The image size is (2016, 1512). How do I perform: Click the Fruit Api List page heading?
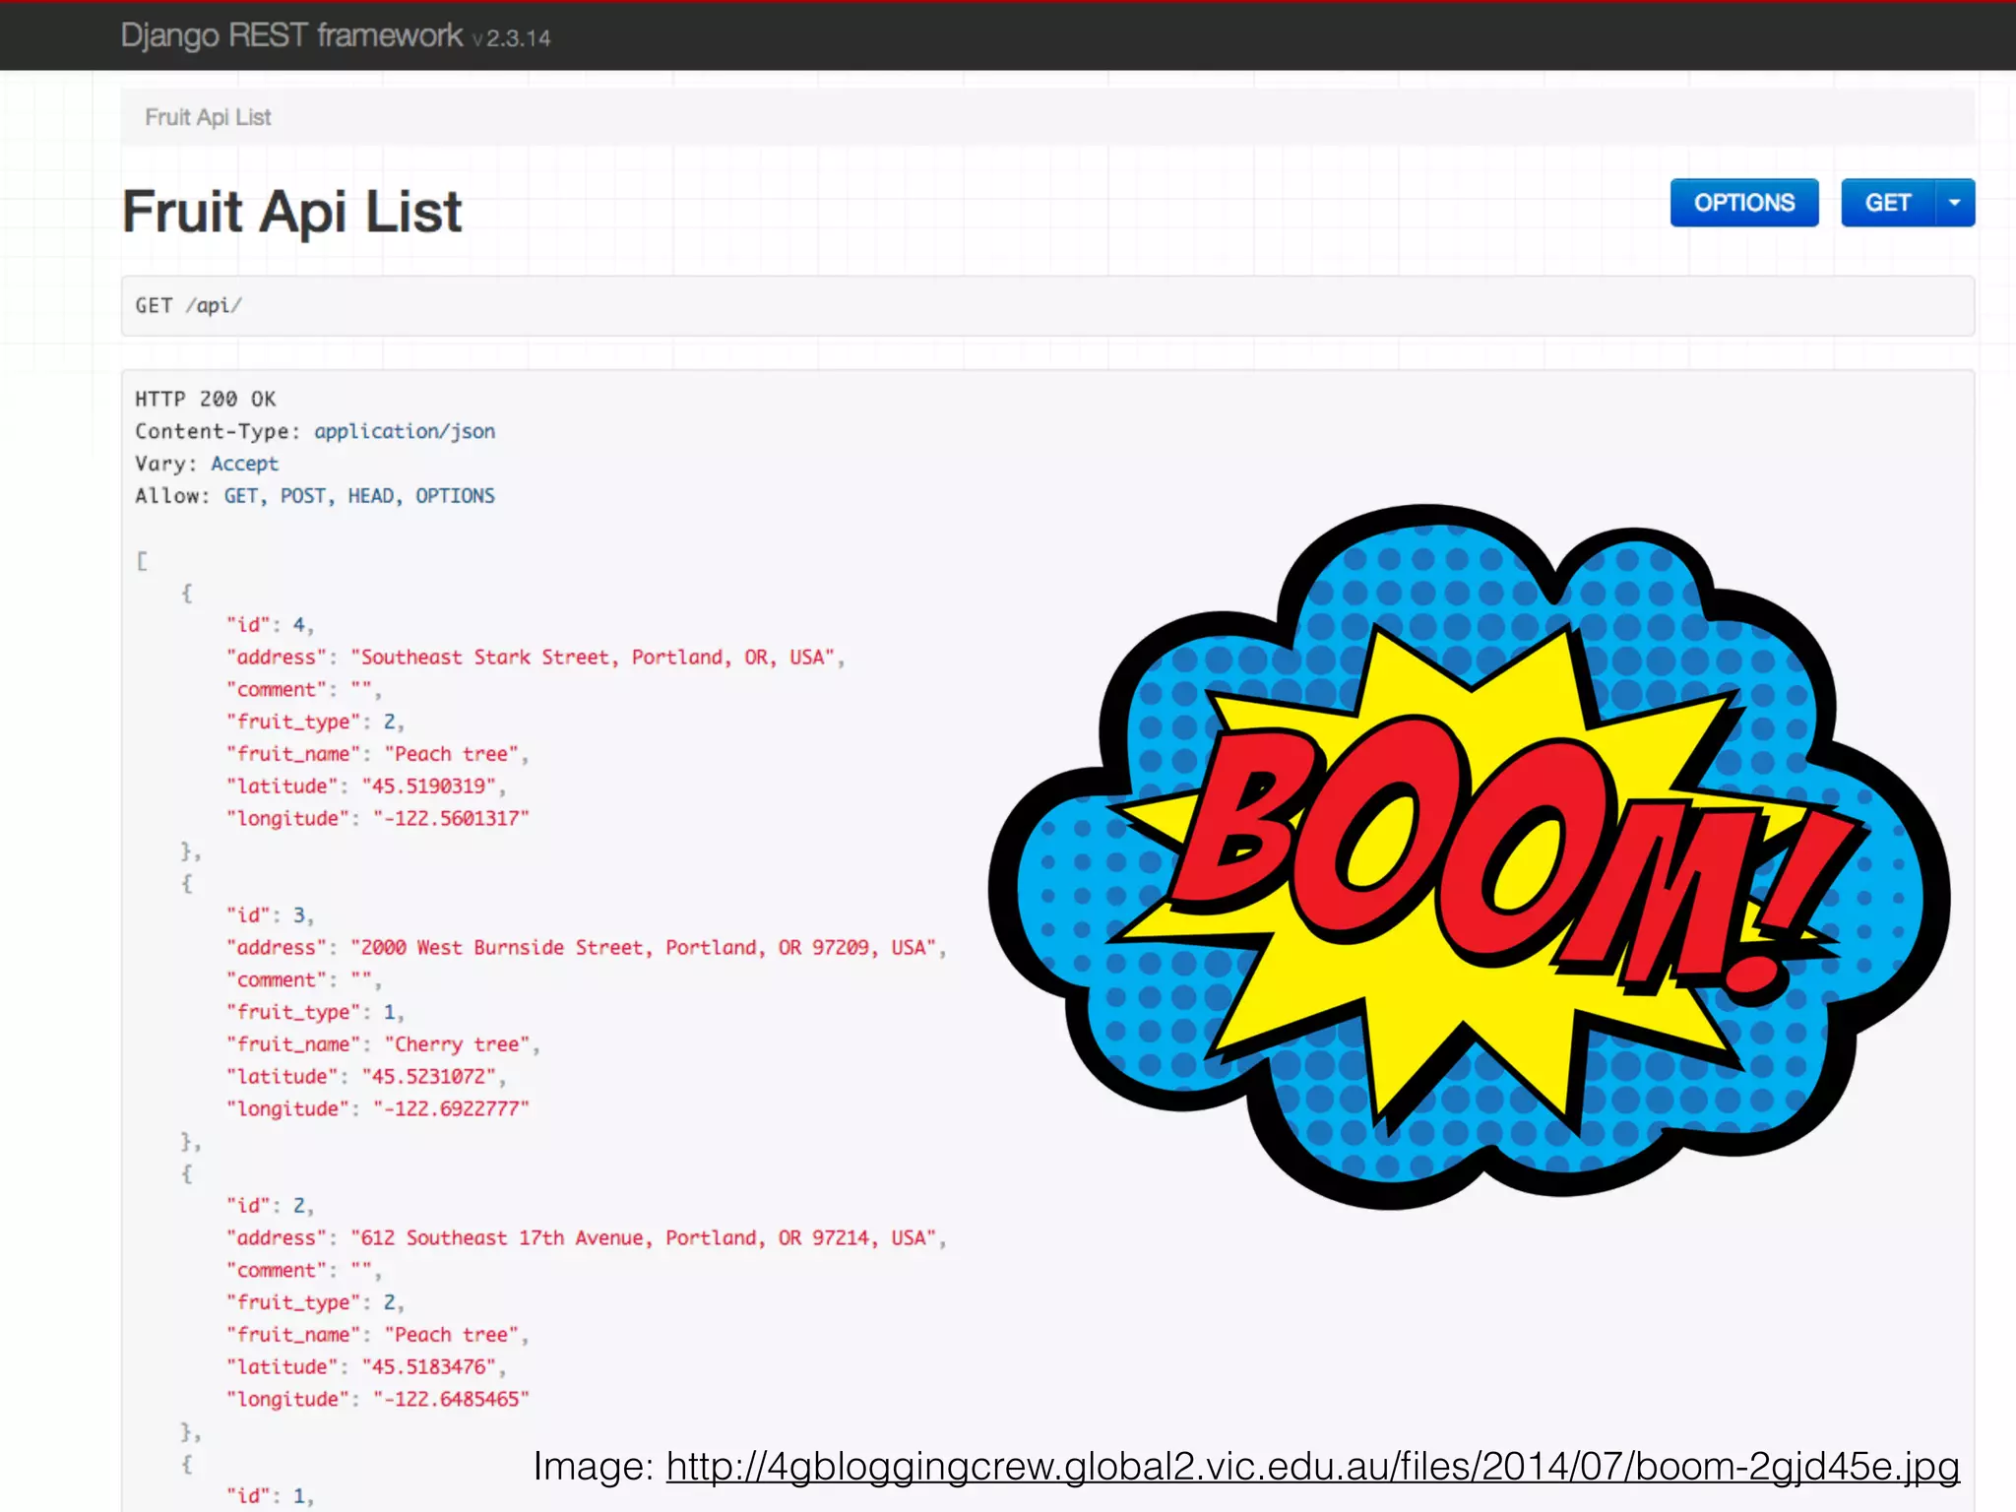coord(291,212)
